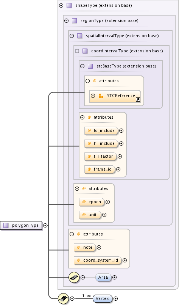Collapse the spatialIntervalType extension base group
The width and height of the screenshot is (179, 306).
(x=72, y=36)
